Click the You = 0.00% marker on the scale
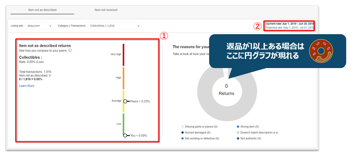Viewport: 361px width, 158px height. coord(125,135)
